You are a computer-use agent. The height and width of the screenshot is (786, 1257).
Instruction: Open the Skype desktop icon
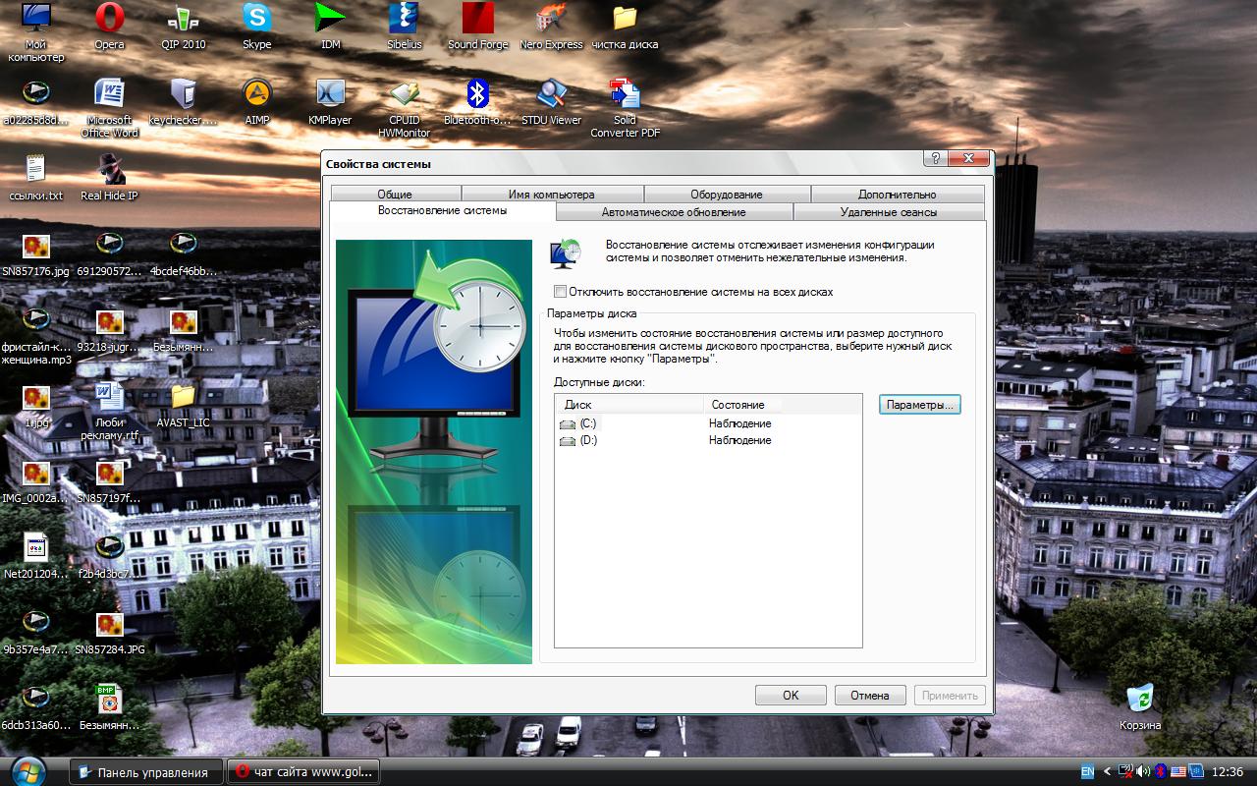click(x=257, y=19)
